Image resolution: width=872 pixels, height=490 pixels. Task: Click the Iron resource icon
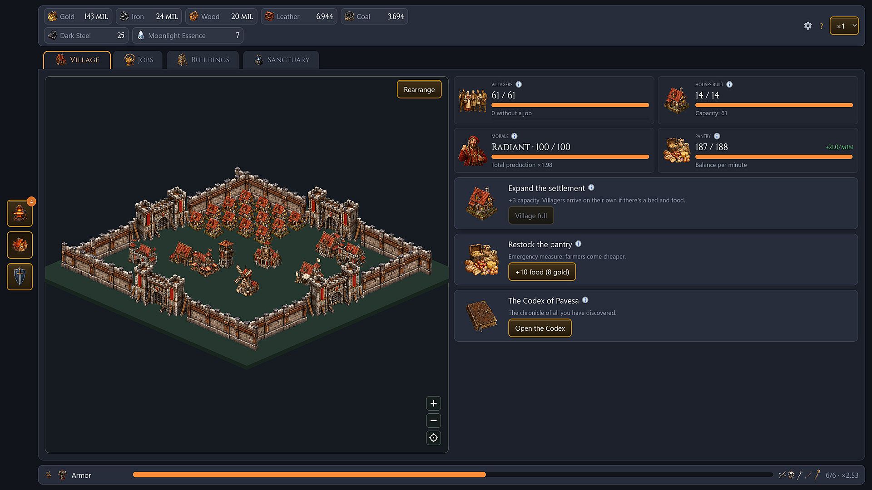coord(124,16)
